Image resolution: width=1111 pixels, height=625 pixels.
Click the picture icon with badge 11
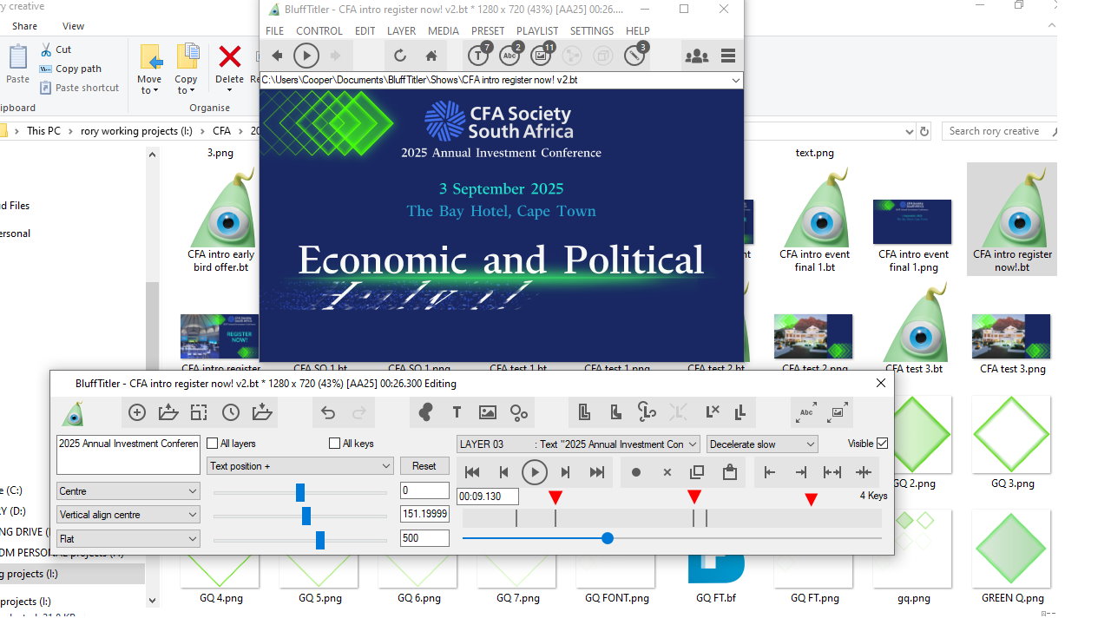(x=542, y=56)
